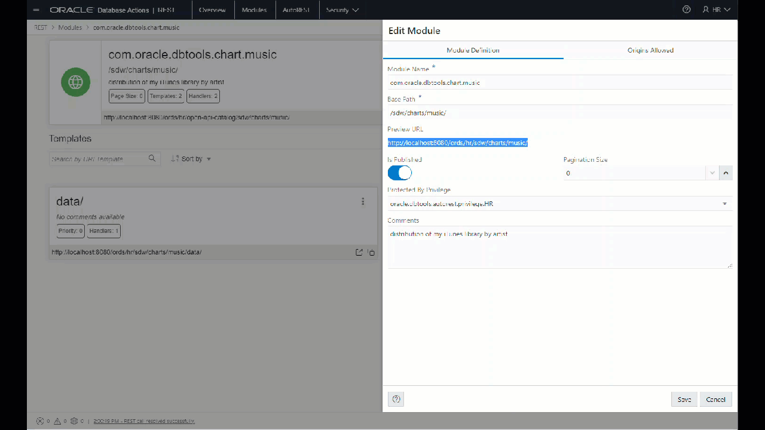Cancel editing the module
Image resolution: width=765 pixels, height=430 pixels.
[715, 400]
